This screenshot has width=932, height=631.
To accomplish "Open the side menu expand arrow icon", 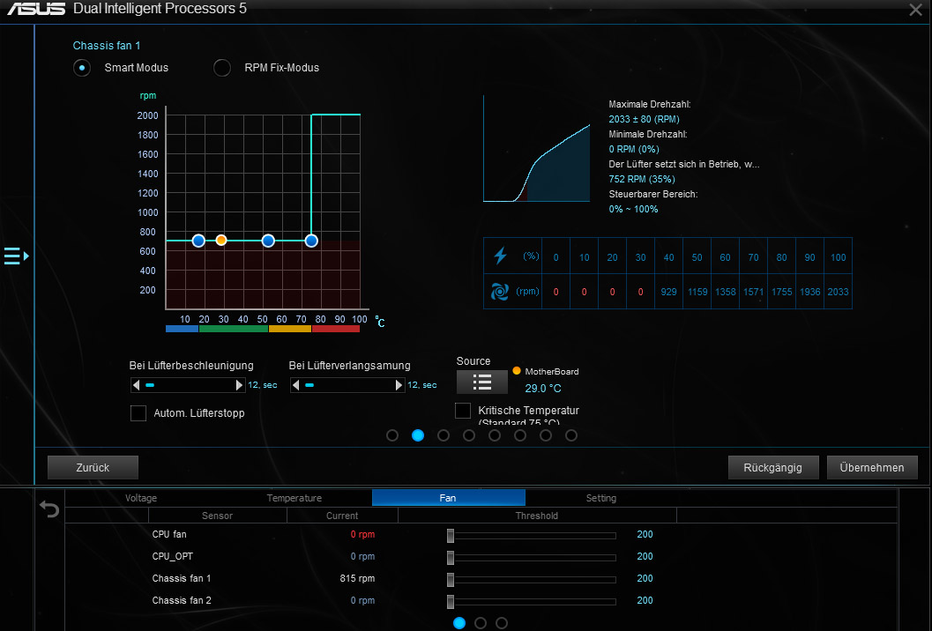I will tap(17, 256).
